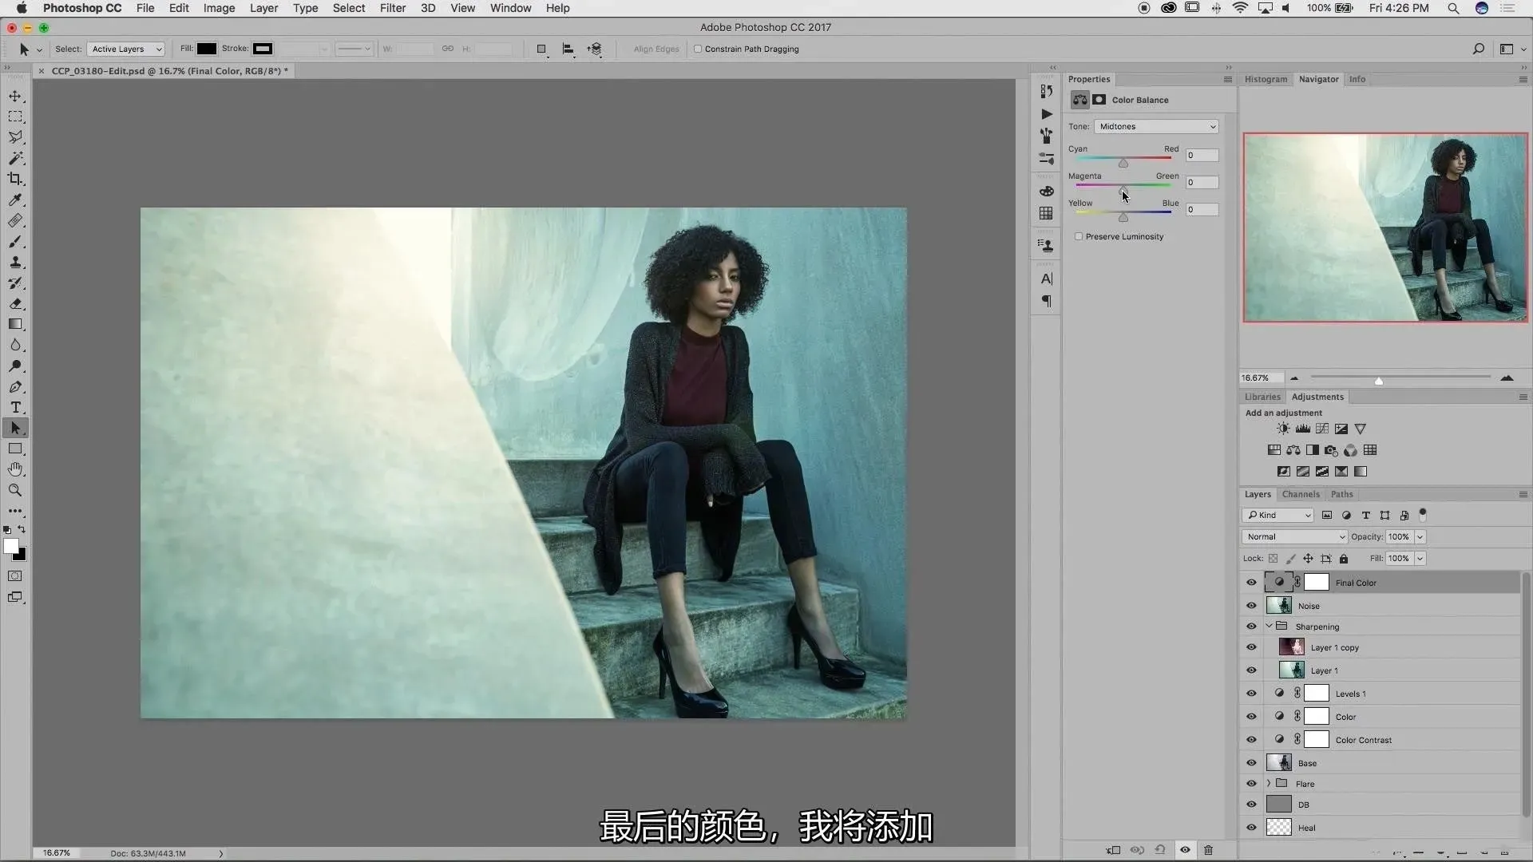The height and width of the screenshot is (862, 1533).
Task: Enable Preserve Luminosity checkbox
Action: point(1079,236)
